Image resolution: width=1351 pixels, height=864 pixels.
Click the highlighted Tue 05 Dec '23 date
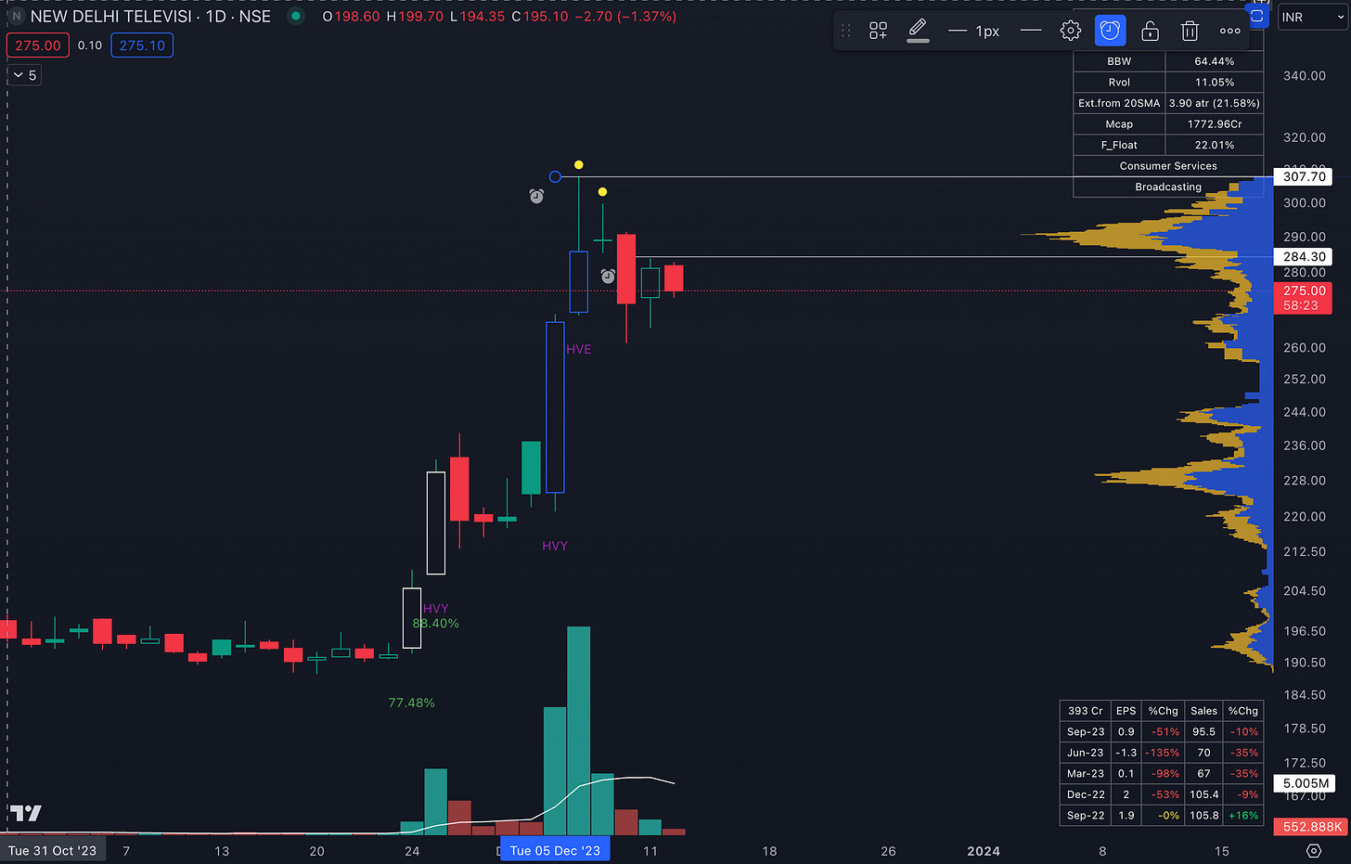click(x=555, y=850)
